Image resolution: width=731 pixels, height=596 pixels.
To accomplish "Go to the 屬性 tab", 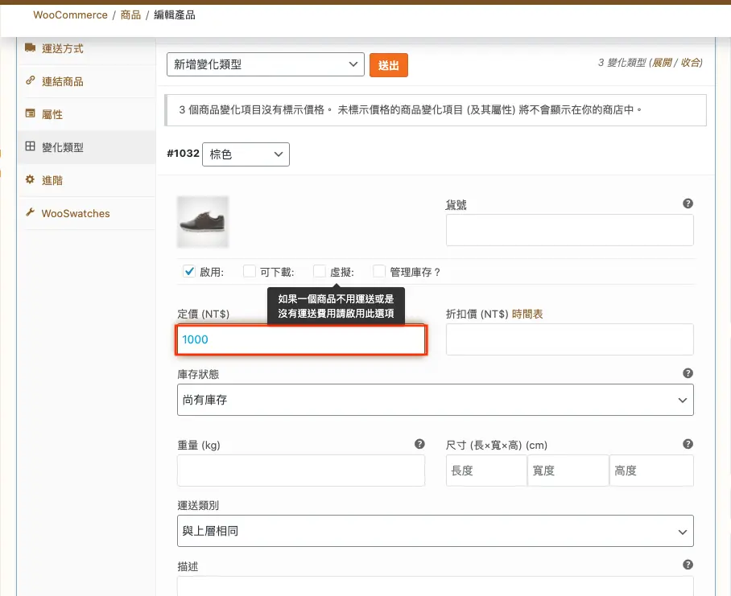I will point(86,114).
